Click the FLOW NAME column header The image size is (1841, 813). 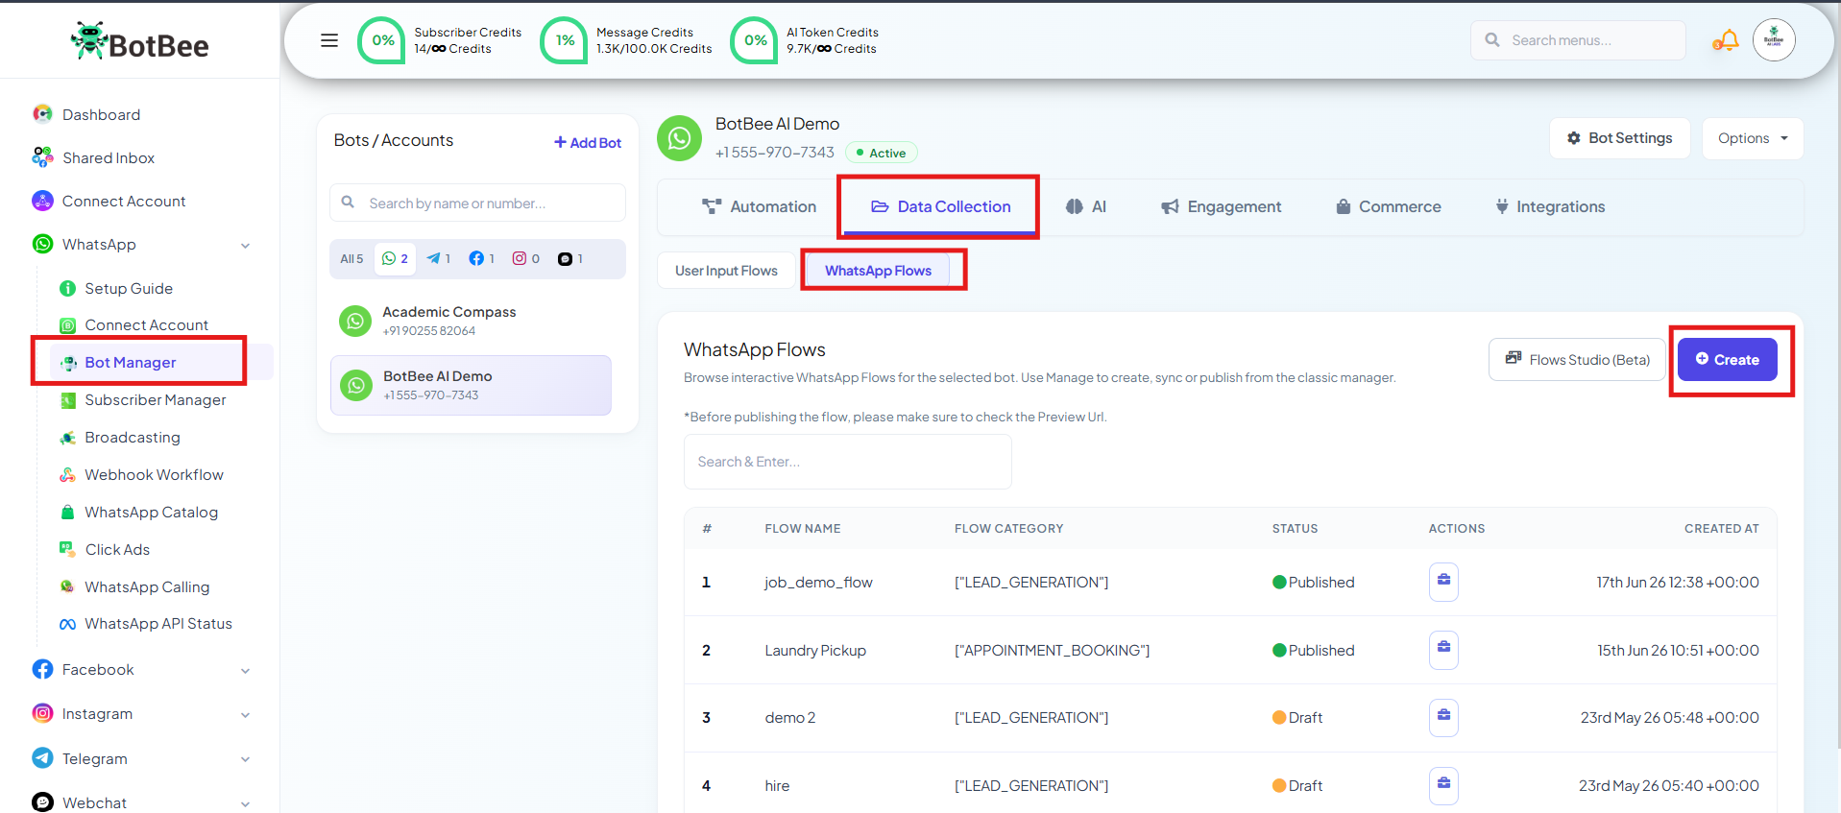point(803,529)
